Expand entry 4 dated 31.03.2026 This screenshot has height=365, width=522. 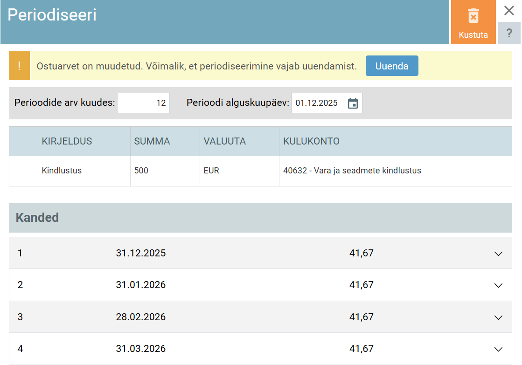pos(498,349)
